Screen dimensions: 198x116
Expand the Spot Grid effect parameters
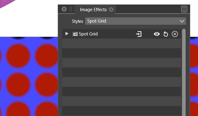[x=67, y=34]
